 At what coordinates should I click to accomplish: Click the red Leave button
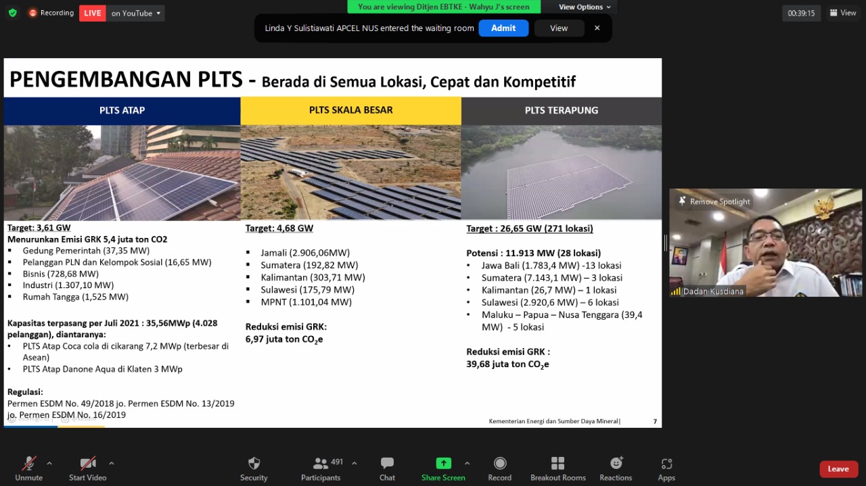[x=838, y=469]
